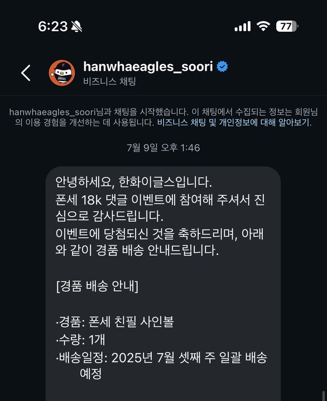Tap the 경품: 폰세 친필 사인볼 line
327x401 pixels.
tap(115, 322)
